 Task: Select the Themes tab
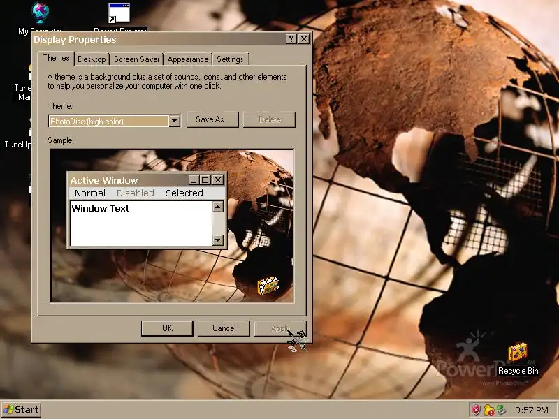pos(56,58)
